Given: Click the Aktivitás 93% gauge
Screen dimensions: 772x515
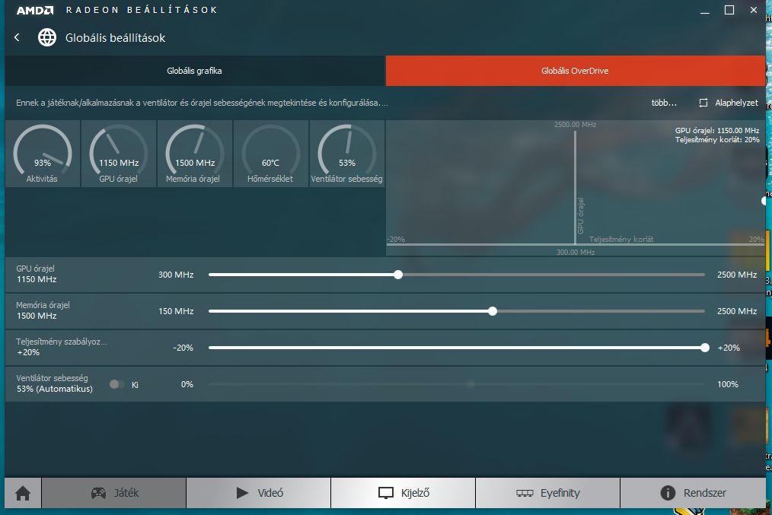Looking at the screenshot, I should (x=43, y=154).
